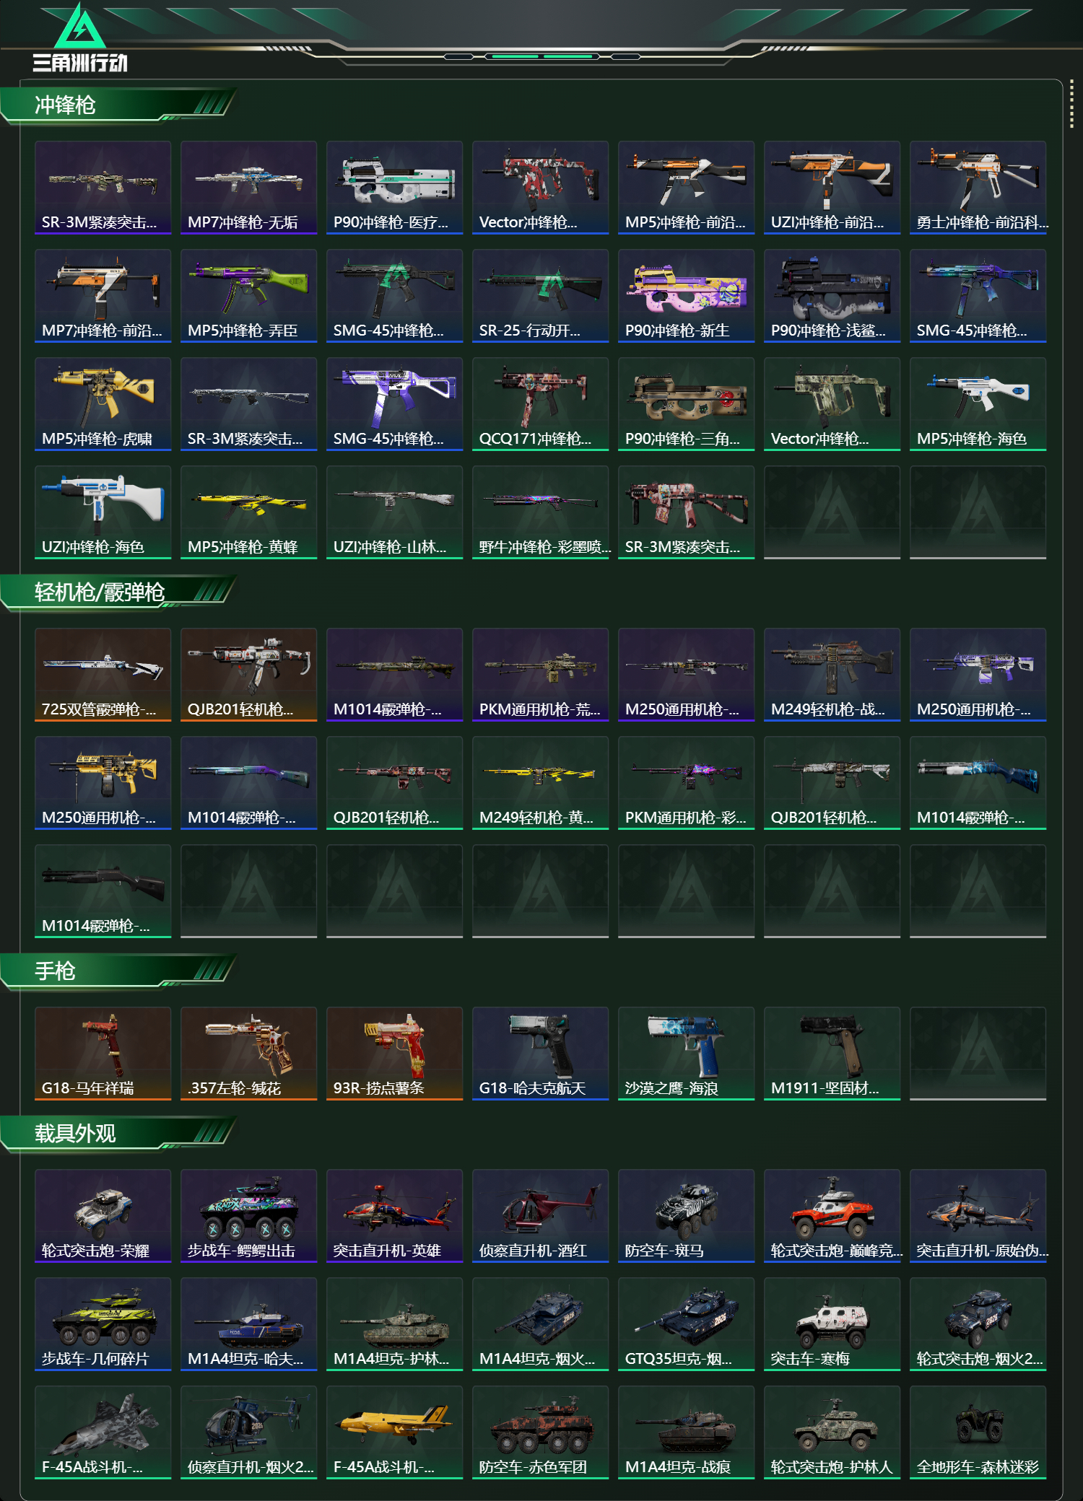The image size is (1083, 1501).
Task: Choose the MP5冲锋枪-虎啸 skin
Action: pyautogui.click(x=103, y=404)
